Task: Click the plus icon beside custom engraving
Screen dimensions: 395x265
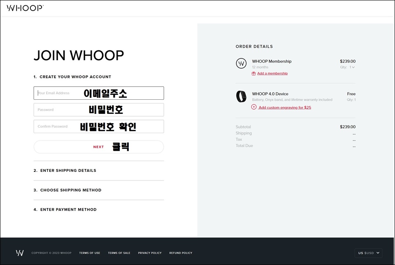Action: [x=254, y=107]
